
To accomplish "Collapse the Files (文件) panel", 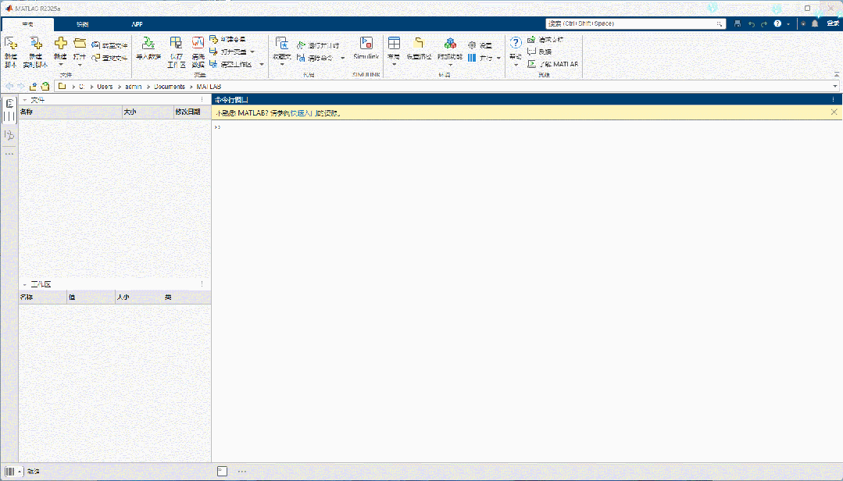I will pyautogui.click(x=24, y=100).
